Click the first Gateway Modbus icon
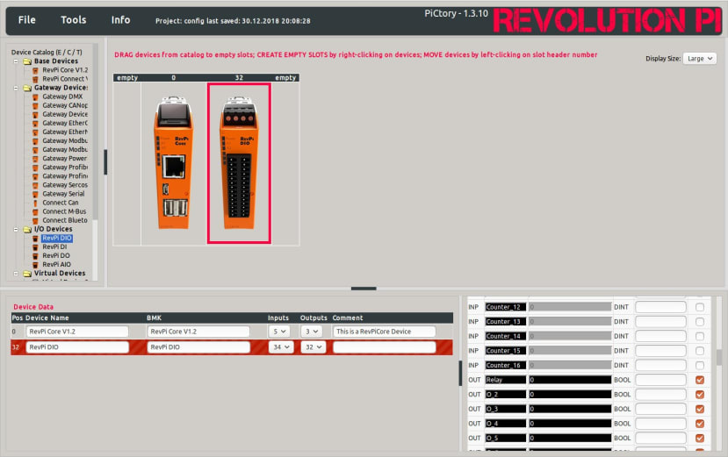Screen dimensions: 728x457 point(35,140)
